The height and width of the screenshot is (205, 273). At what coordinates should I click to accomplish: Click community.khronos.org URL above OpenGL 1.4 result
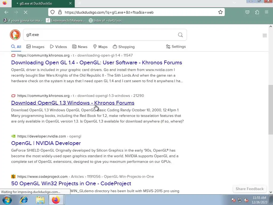pos(43,55)
